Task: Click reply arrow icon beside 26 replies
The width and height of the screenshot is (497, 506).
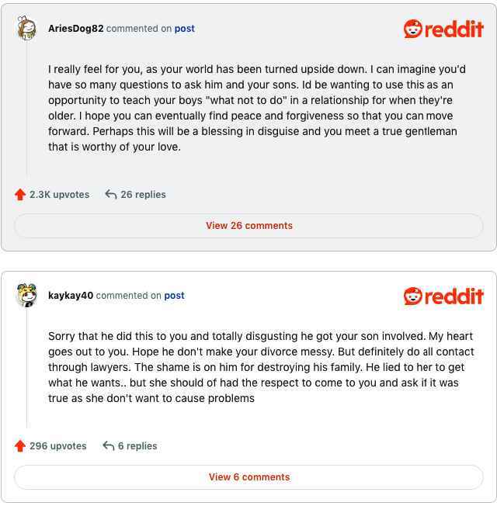Action: coord(111,195)
